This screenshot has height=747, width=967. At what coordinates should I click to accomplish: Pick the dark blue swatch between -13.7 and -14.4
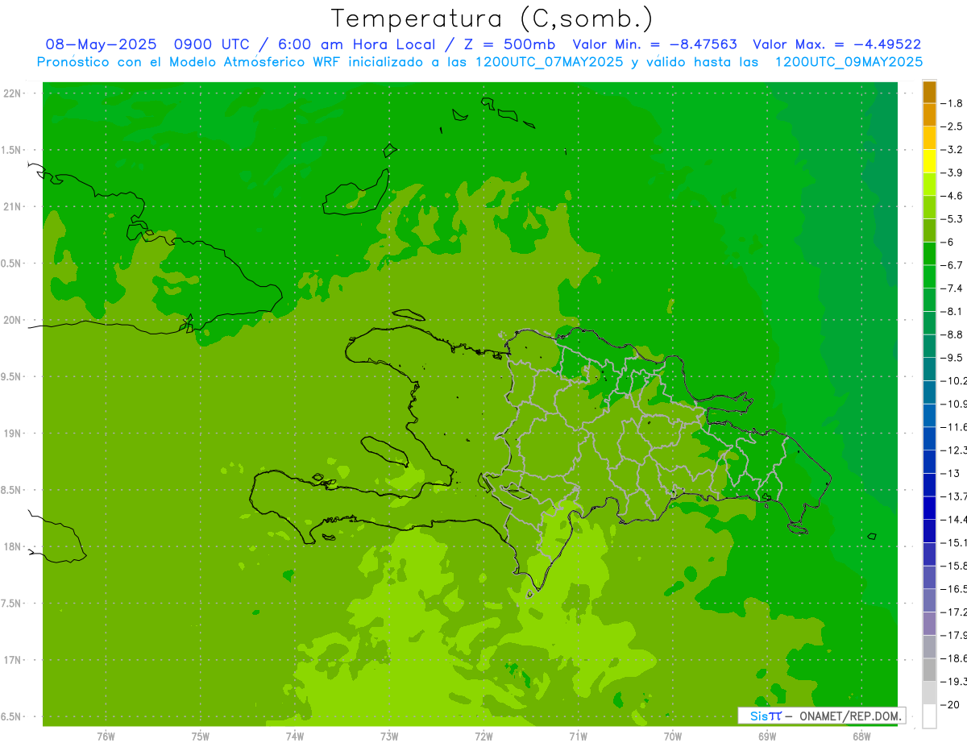pos(929,508)
